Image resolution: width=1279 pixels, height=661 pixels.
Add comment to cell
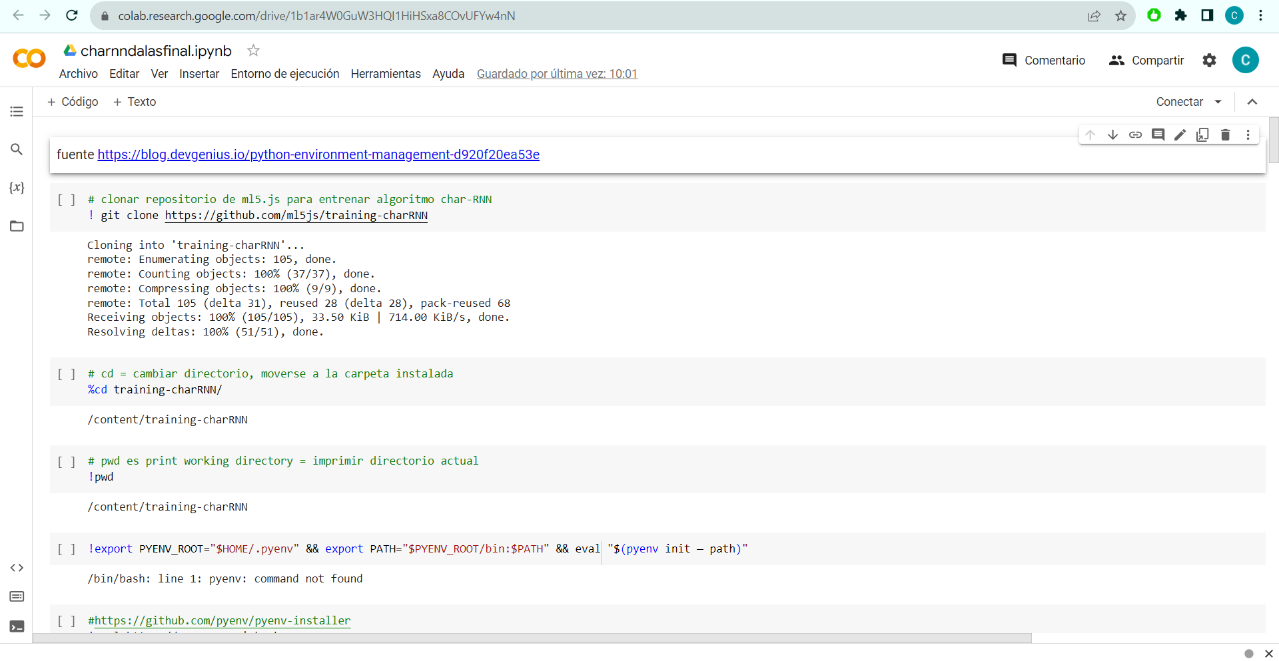1158,135
